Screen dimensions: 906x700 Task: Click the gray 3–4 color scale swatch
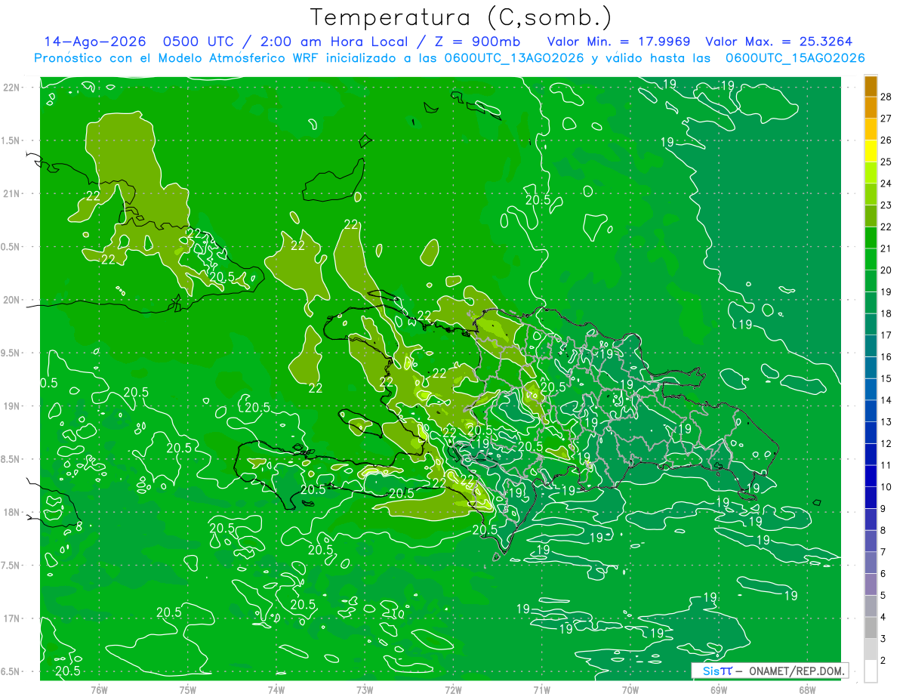(x=871, y=628)
